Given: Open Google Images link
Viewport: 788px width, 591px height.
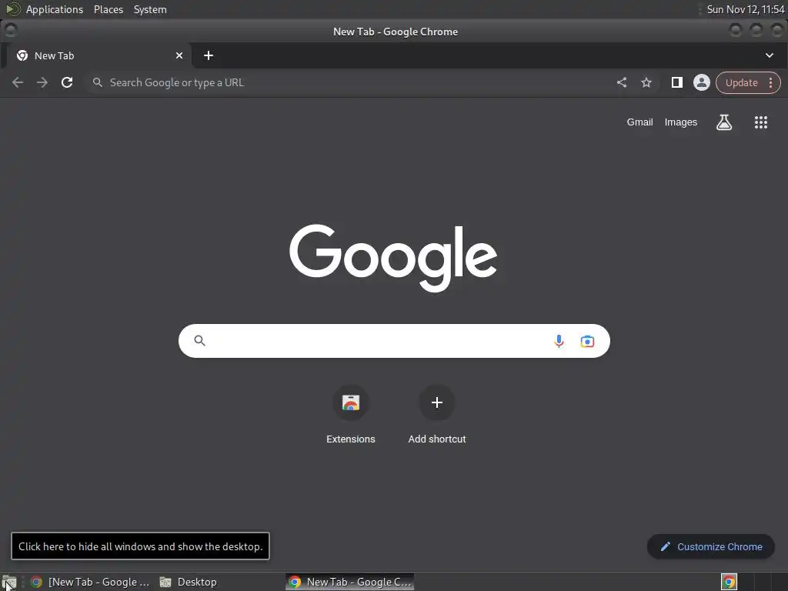Looking at the screenshot, I should point(681,122).
